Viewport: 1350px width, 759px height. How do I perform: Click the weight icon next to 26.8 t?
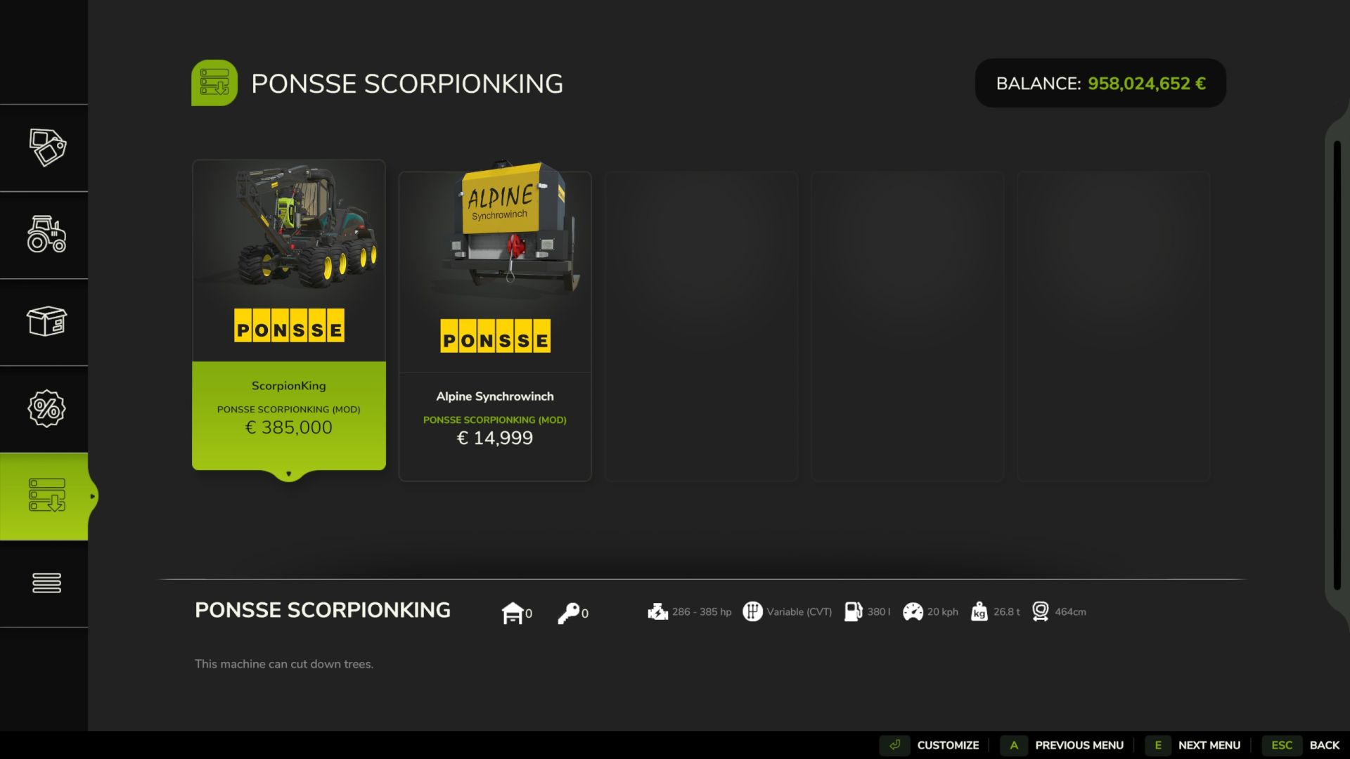[x=978, y=611]
